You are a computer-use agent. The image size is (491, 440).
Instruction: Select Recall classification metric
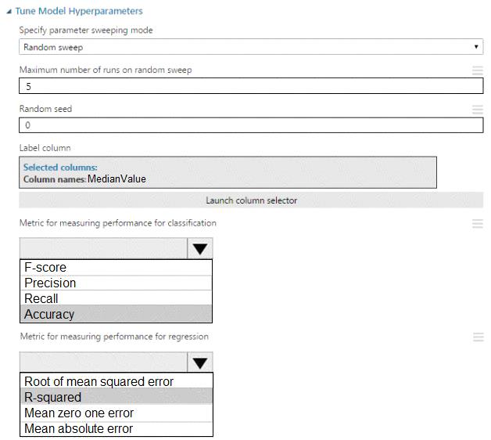pos(116,299)
